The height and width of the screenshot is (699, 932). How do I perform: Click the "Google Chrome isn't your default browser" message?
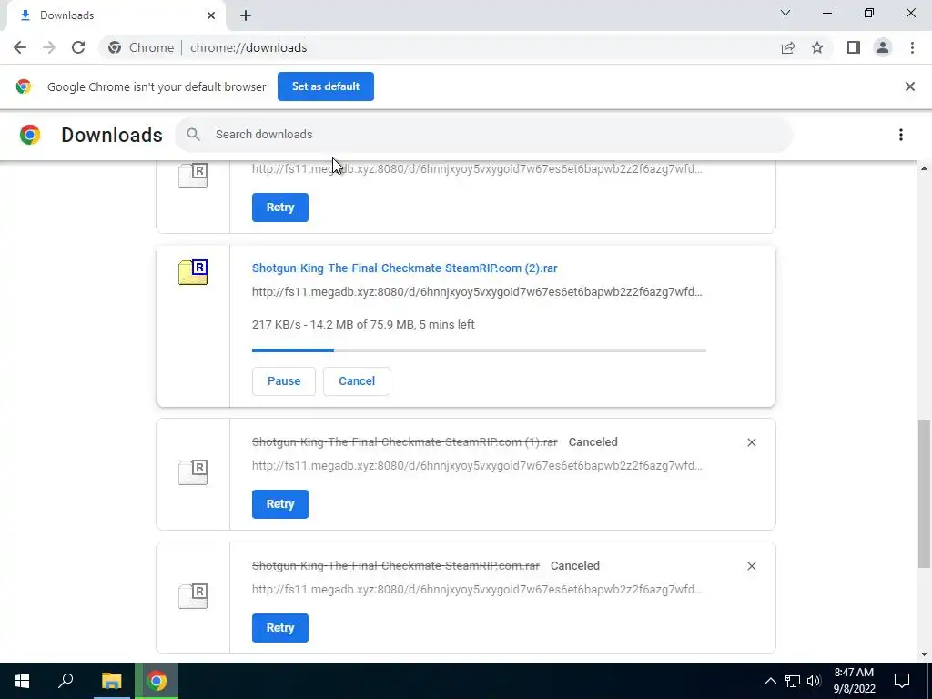coord(157,86)
